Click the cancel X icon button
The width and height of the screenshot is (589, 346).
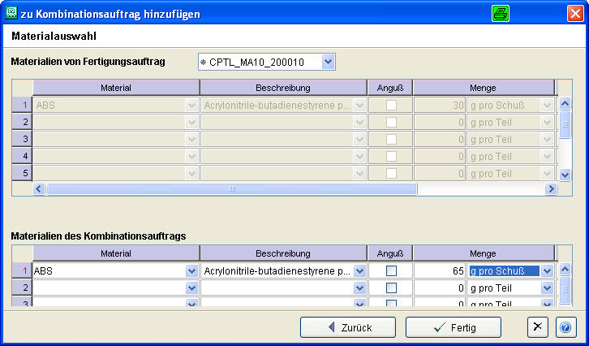pos(538,327)
